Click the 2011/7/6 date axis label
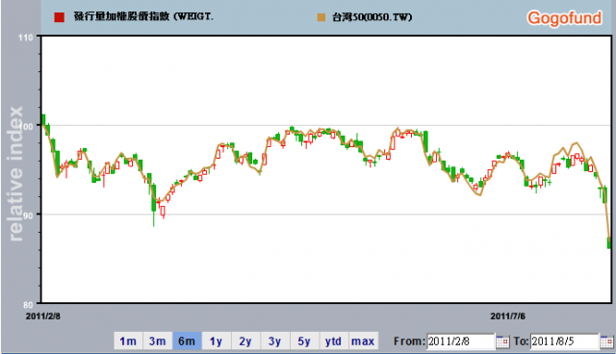 pos(507,316)
